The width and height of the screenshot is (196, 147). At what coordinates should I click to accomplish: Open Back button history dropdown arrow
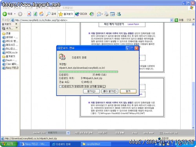pyautogui.click(x=15, y=14)
